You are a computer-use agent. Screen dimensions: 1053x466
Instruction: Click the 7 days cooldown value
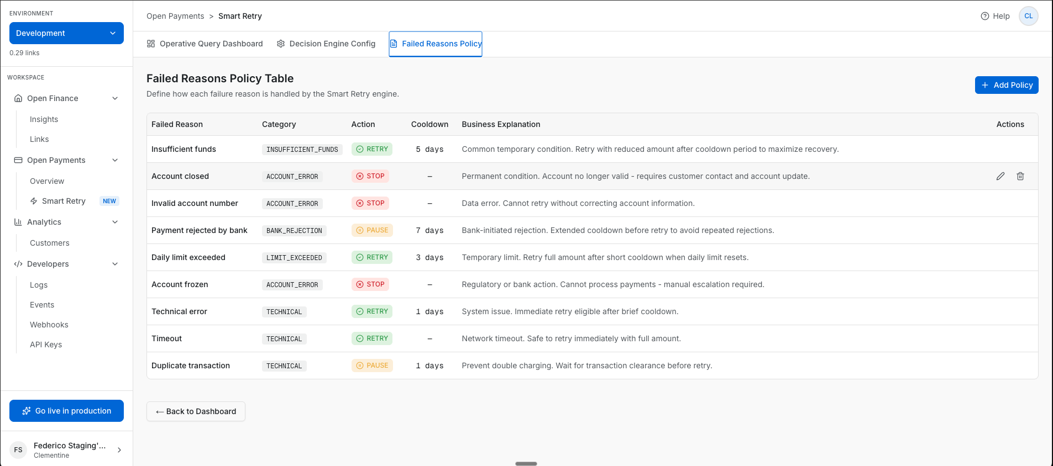click(429, 230)
